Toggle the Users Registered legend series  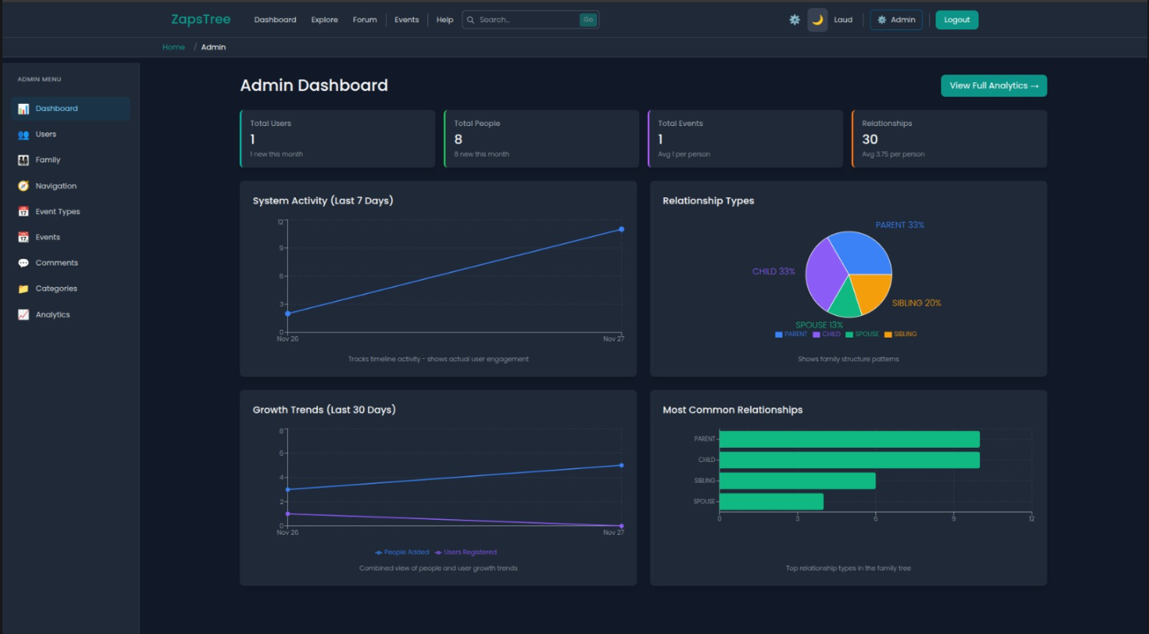point(465,552)
